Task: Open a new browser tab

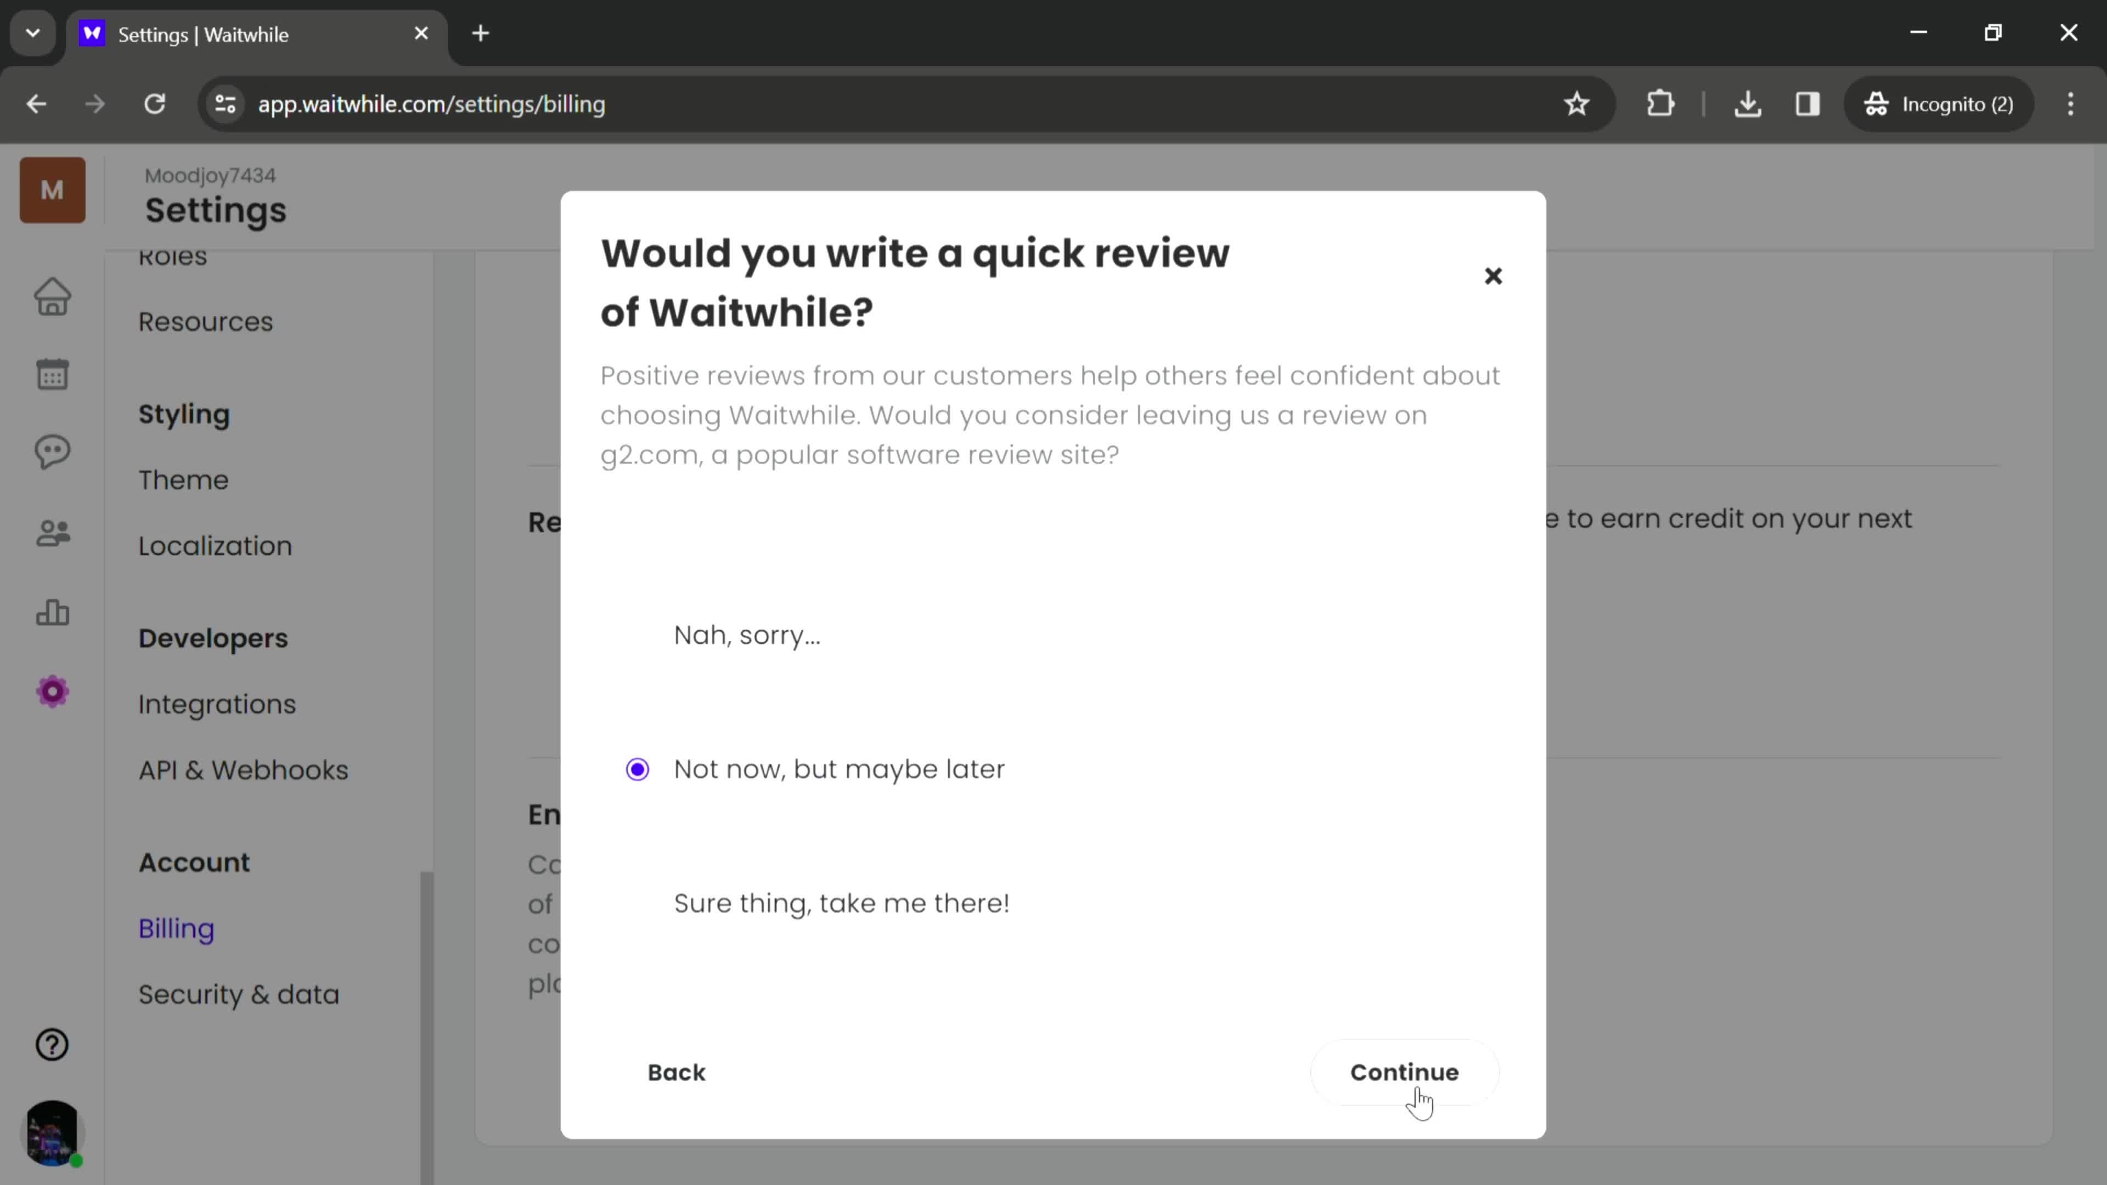Action: click(481, 33)
